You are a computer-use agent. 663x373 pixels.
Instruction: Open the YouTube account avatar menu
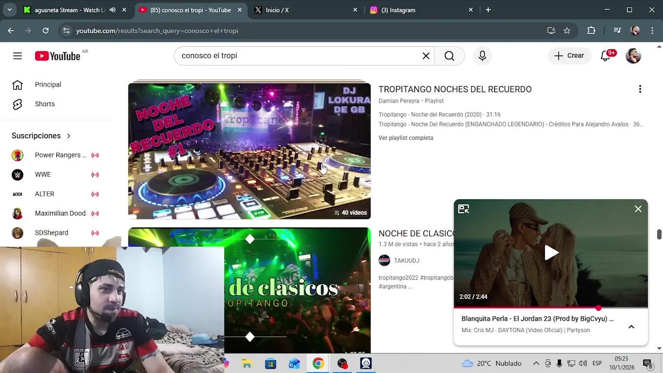633,56
